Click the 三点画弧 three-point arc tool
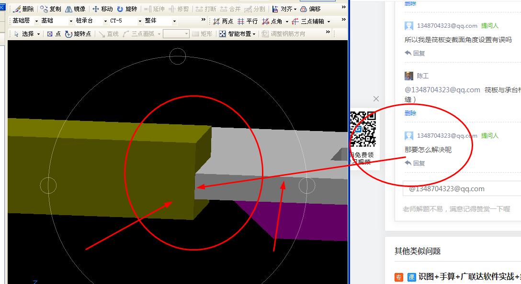Screen dimensions: 521x284 (138, 34)
